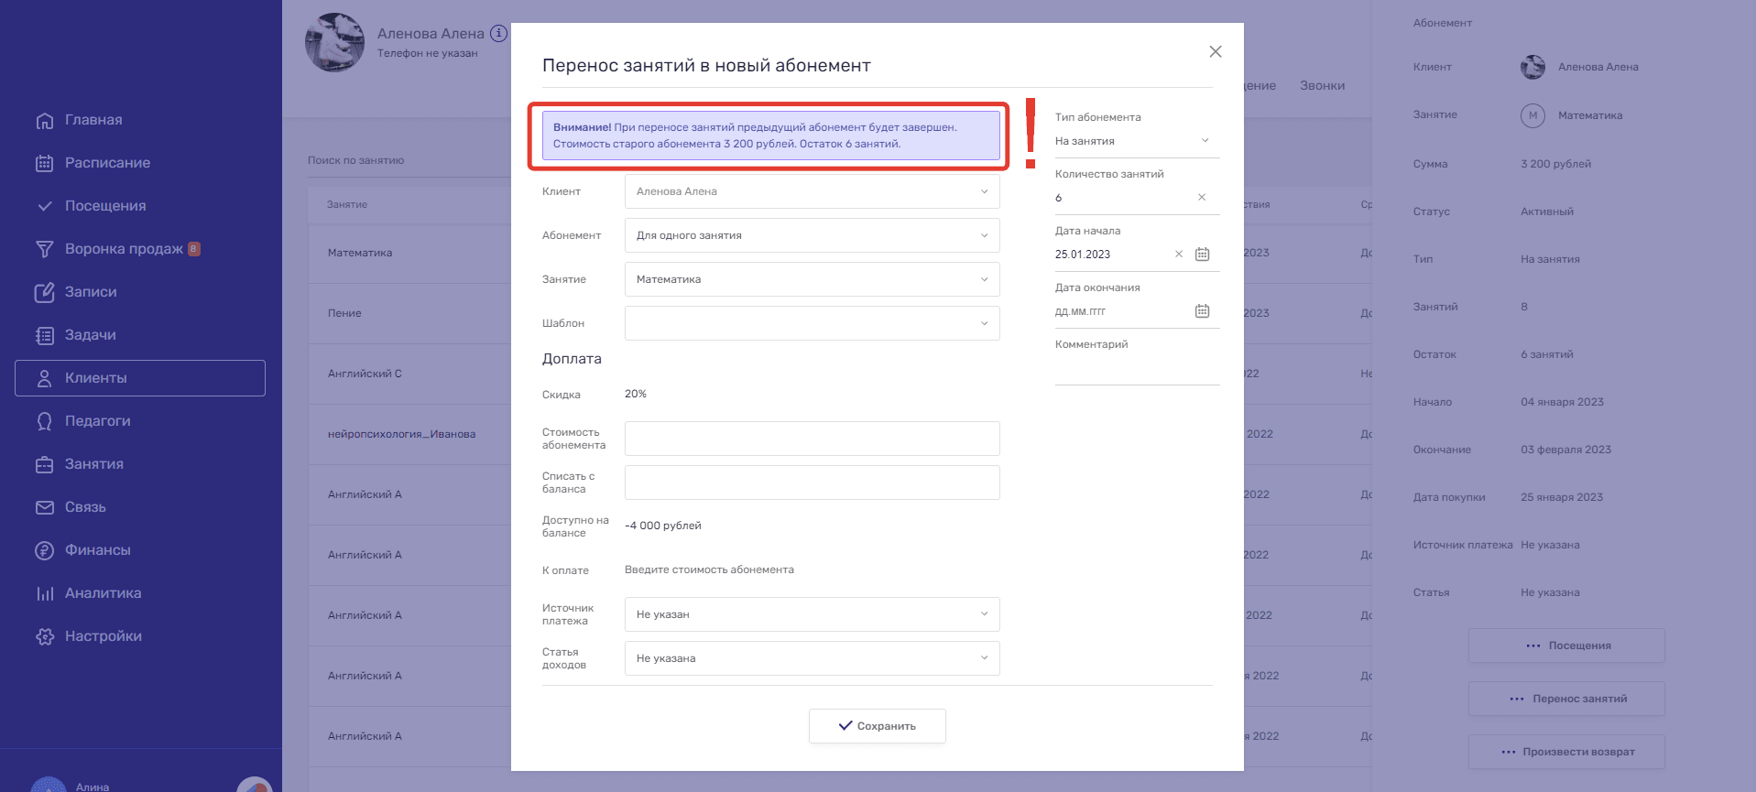Click the calendar icon for Дата начала
This screenshot has width=1756, height=792.
click(1202, 255)
